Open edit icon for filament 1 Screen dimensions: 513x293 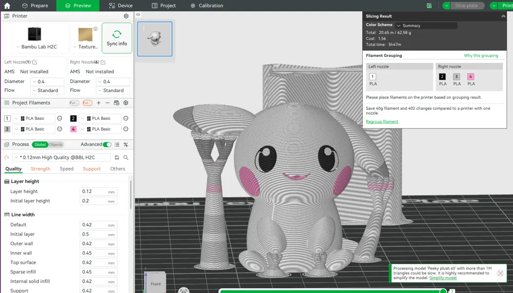pos(60,118)
